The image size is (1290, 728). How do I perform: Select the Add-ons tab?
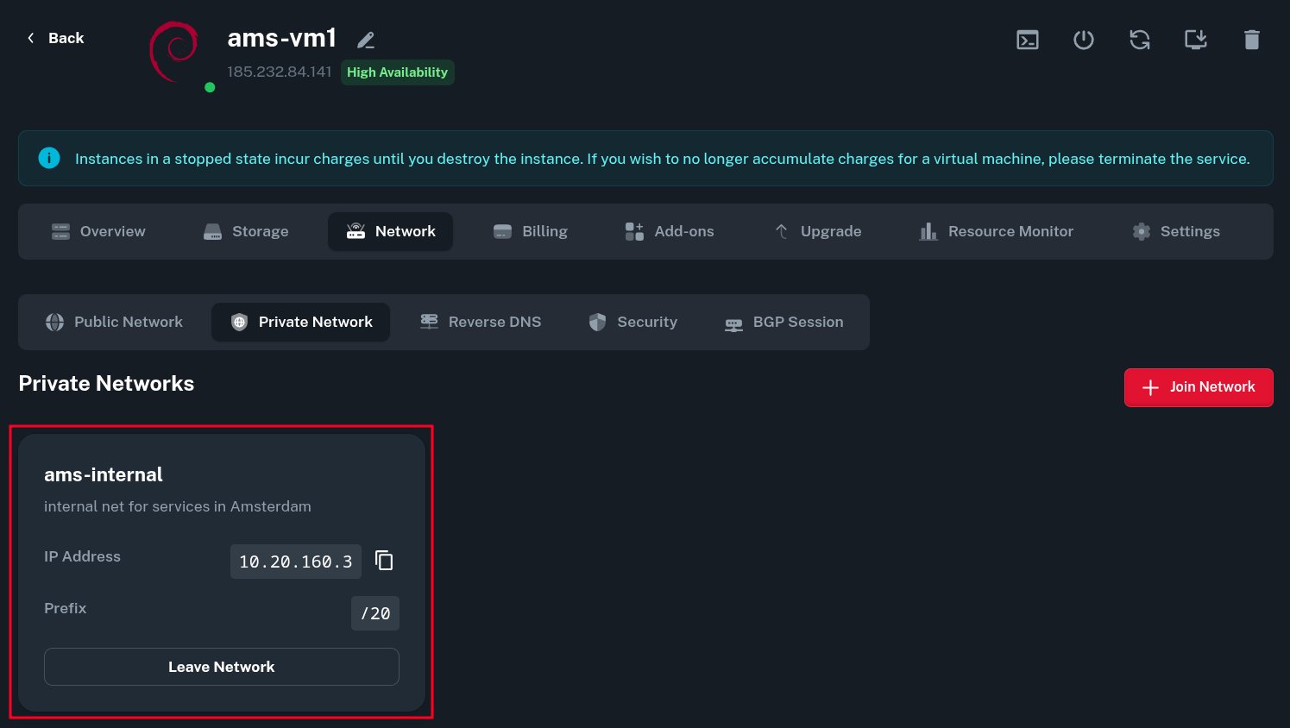[x=670, y=231]
